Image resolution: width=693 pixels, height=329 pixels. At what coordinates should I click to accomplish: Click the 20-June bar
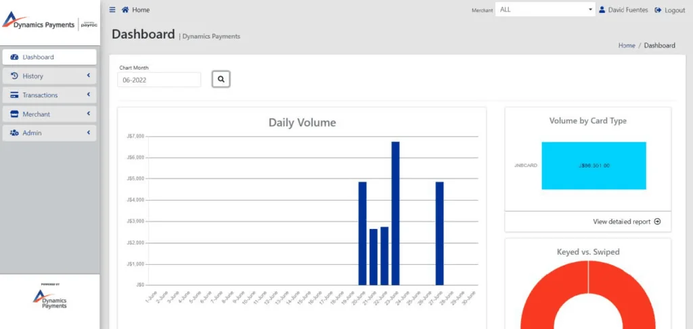click(x=363, y=233)
